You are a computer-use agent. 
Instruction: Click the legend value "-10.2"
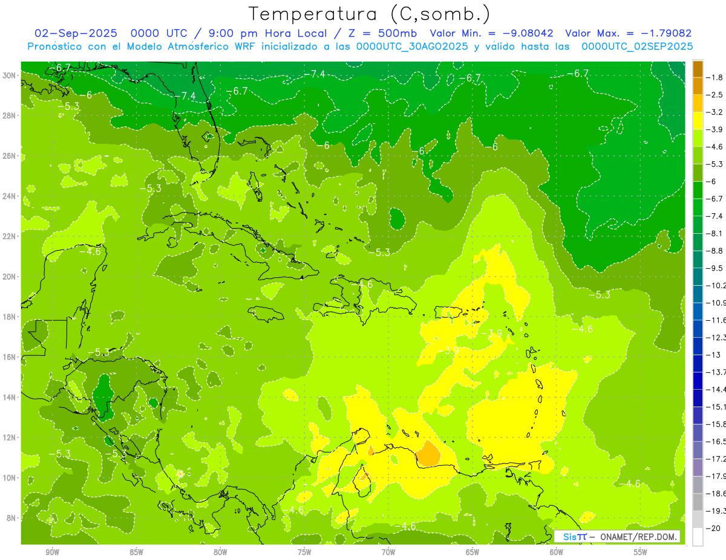pyautogui.click(x=716, y=285)
